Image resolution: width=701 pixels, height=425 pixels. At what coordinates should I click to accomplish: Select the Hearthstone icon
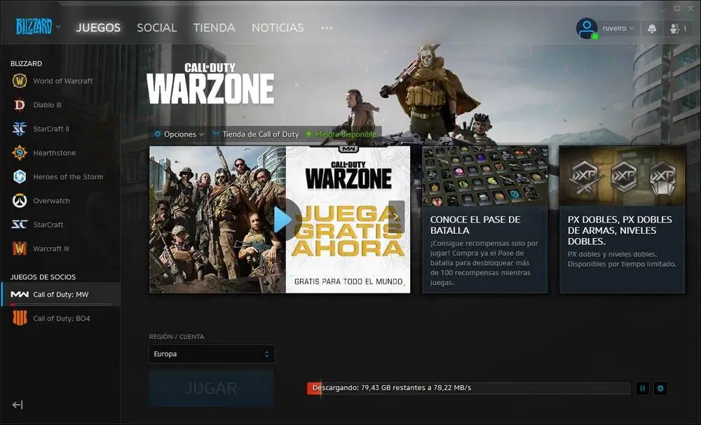click(x=19, y=153)
